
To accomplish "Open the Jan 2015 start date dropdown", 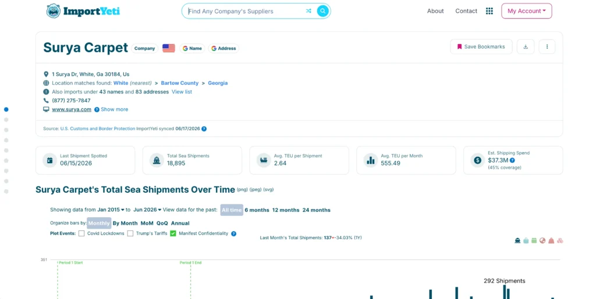I will click(x=111, y=210).
